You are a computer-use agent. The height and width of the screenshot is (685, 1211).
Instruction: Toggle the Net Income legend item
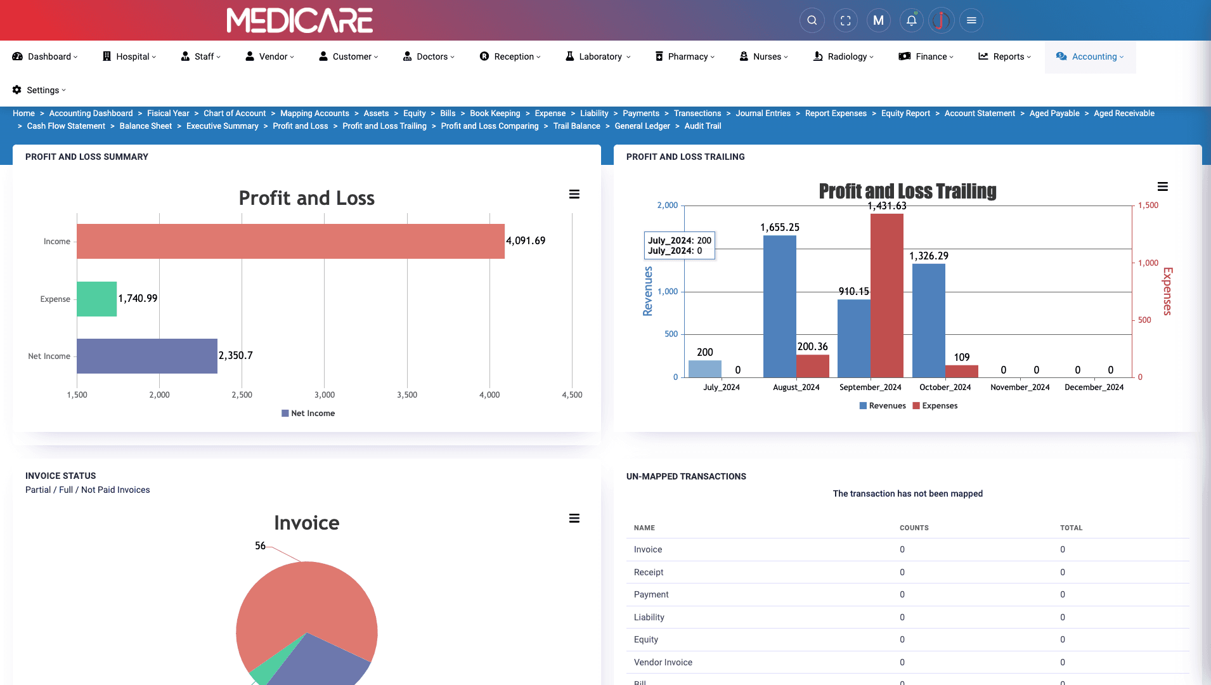(x=308, y=413)
